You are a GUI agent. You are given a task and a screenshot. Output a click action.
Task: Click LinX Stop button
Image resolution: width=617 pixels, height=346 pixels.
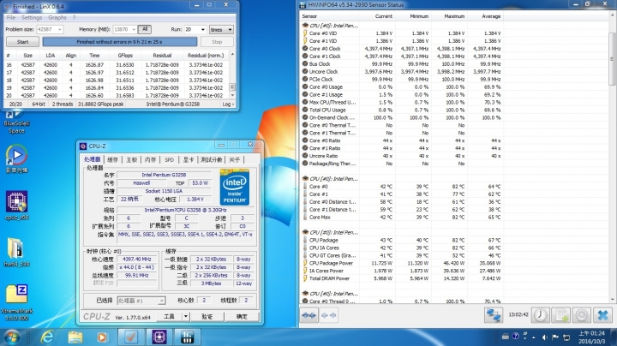point(217,42)
